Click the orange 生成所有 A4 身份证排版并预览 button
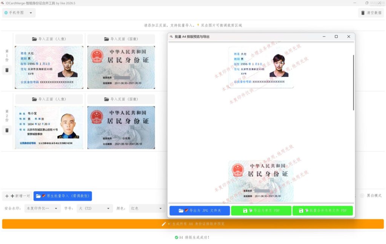The height and width of the screenshot is (244, 386). point(193,224)
